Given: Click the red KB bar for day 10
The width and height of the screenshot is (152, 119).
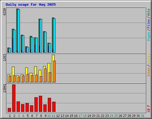Looking at the screenshot, I should click(49, 105).
